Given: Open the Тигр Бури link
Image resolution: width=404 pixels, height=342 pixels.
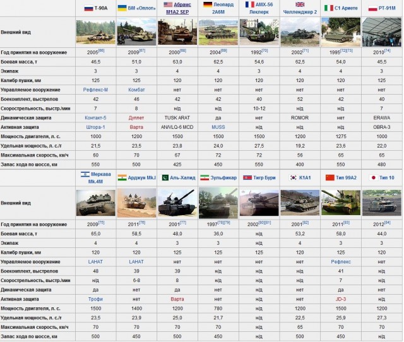Looking at the screenshot, I should [264, 178].
